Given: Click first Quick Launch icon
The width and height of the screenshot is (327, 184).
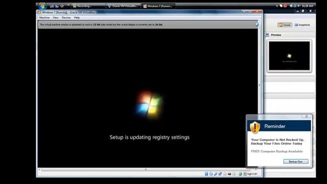Looking at the screenshot, I should (52, 6).
